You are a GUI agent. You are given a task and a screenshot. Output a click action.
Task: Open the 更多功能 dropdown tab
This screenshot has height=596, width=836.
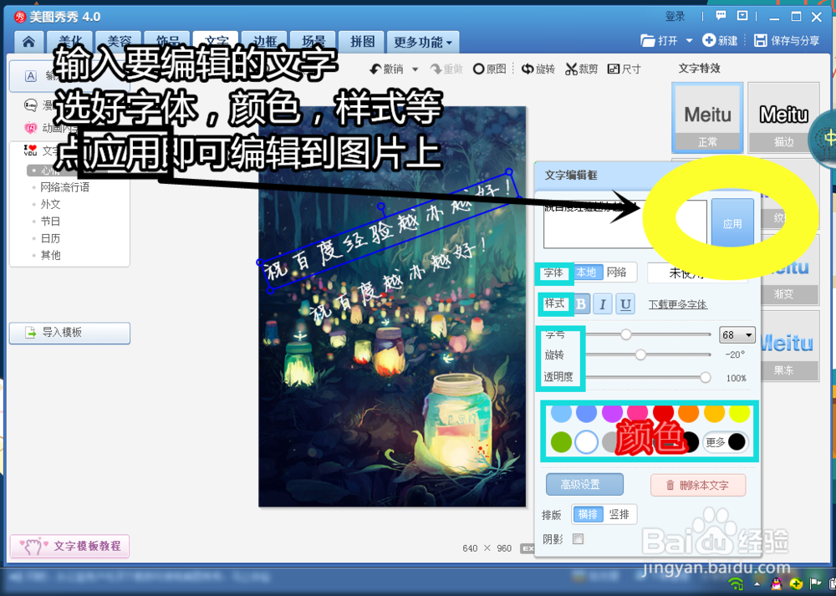[423, 42]
